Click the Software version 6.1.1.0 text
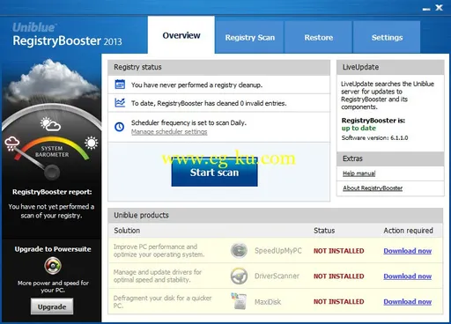This screenshot has width=451, height=324. (x=374, y=138)
